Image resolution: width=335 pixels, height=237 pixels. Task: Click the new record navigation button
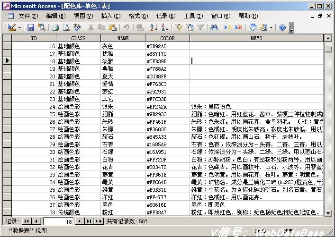click(x=99, y=221)
